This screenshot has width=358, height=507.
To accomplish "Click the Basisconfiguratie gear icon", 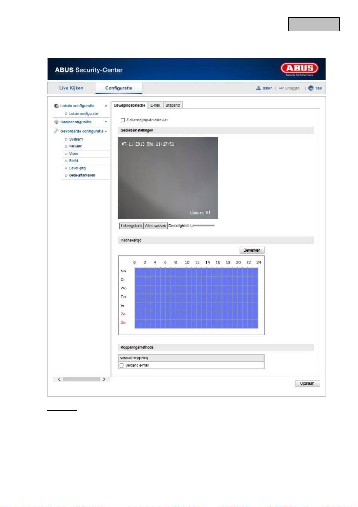I will coord(56,122).
